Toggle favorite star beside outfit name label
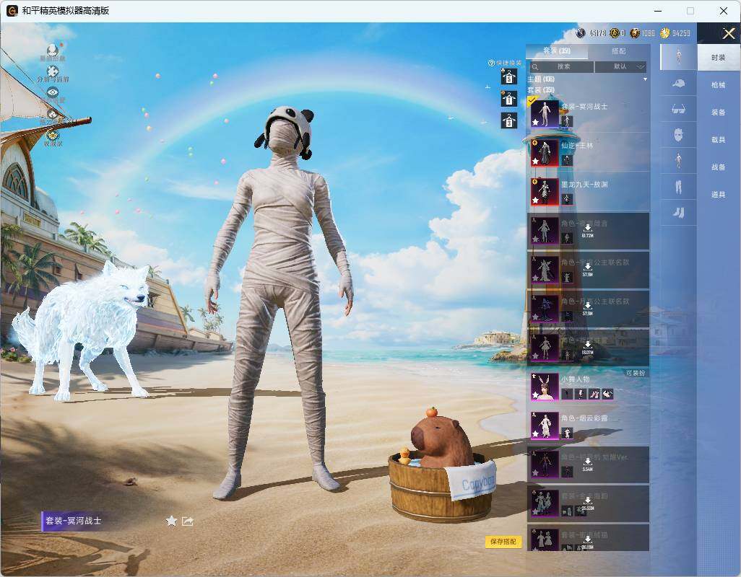The image size is (741, 577). pos(171,521)
